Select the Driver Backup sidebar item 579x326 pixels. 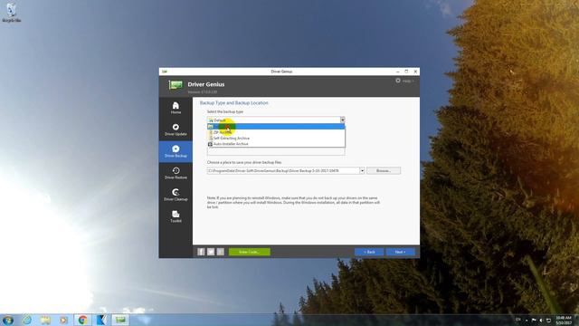point(176,151)
